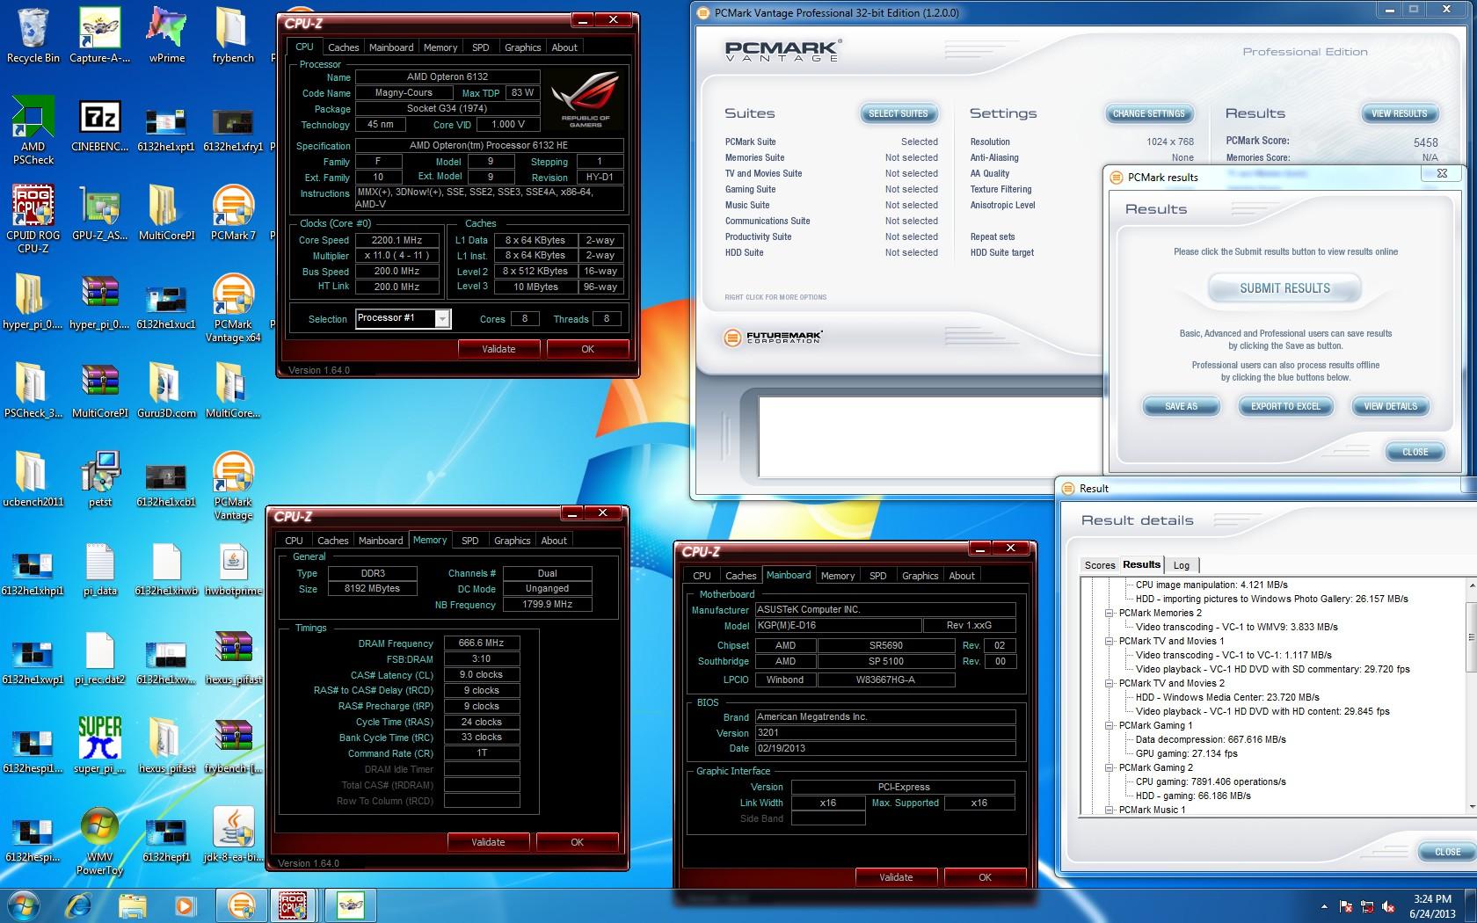Click the VIEW RESULTS button
The image size is (1477, 923).
coord(1400,113)
